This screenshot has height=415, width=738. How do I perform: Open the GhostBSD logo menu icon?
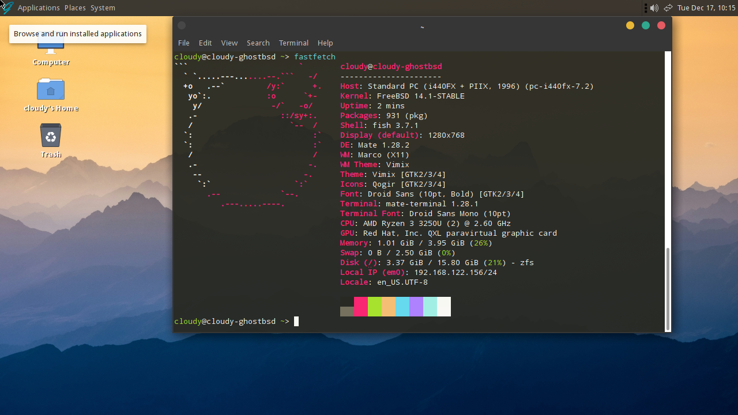click(7, 7)
